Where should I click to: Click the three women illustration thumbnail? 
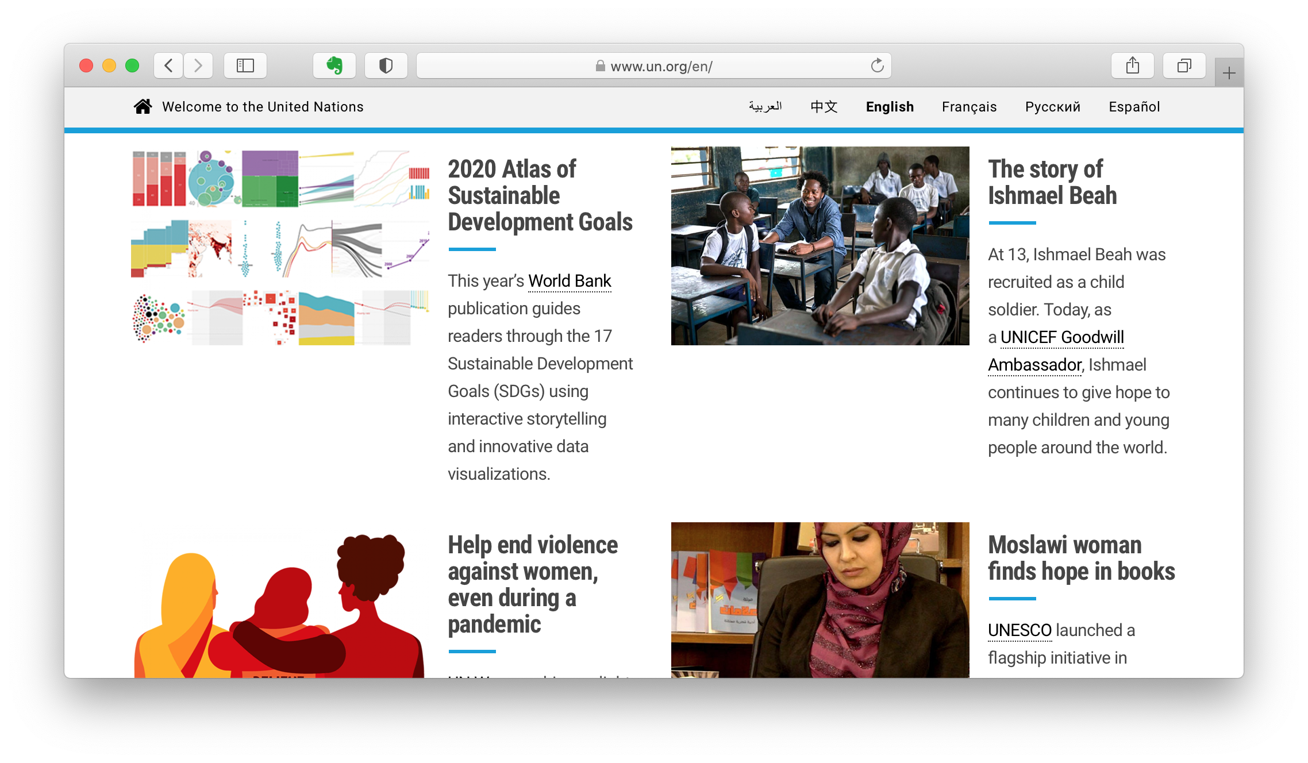280,600
